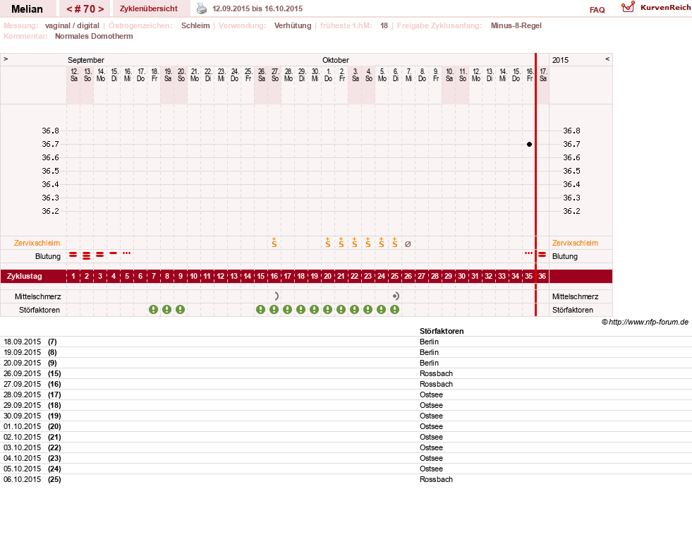Click the bleeding marker on cycle day 3
Image resolution: width=692 pixels, height=542 pixels.
click(x=100, y=255)
